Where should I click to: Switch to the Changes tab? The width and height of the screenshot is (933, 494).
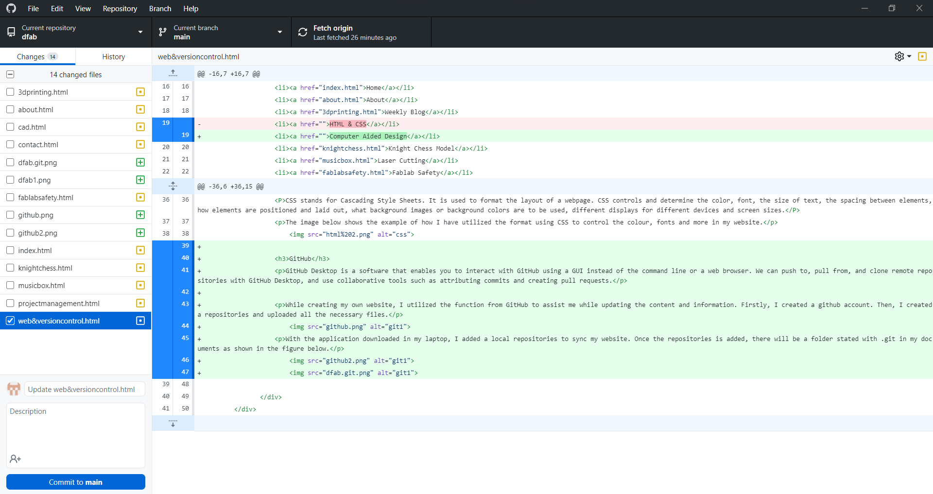pyautogui.click(x=37, y=56)
